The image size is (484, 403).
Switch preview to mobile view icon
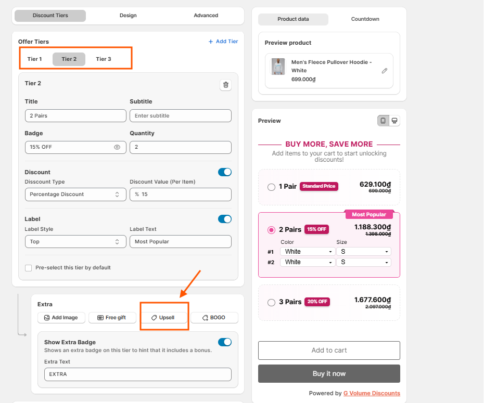point(383,121)
